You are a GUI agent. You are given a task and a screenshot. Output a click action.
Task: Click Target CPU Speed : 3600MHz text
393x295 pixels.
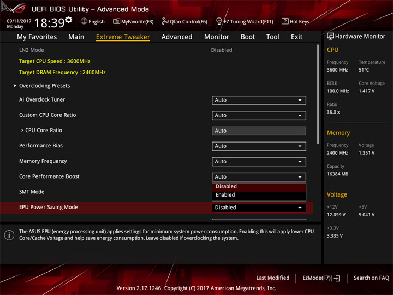click(55, 61)
